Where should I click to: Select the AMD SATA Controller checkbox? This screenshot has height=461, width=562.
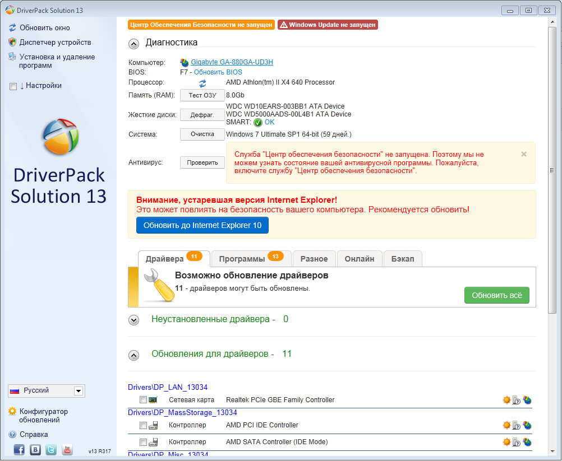coord(143,442)
